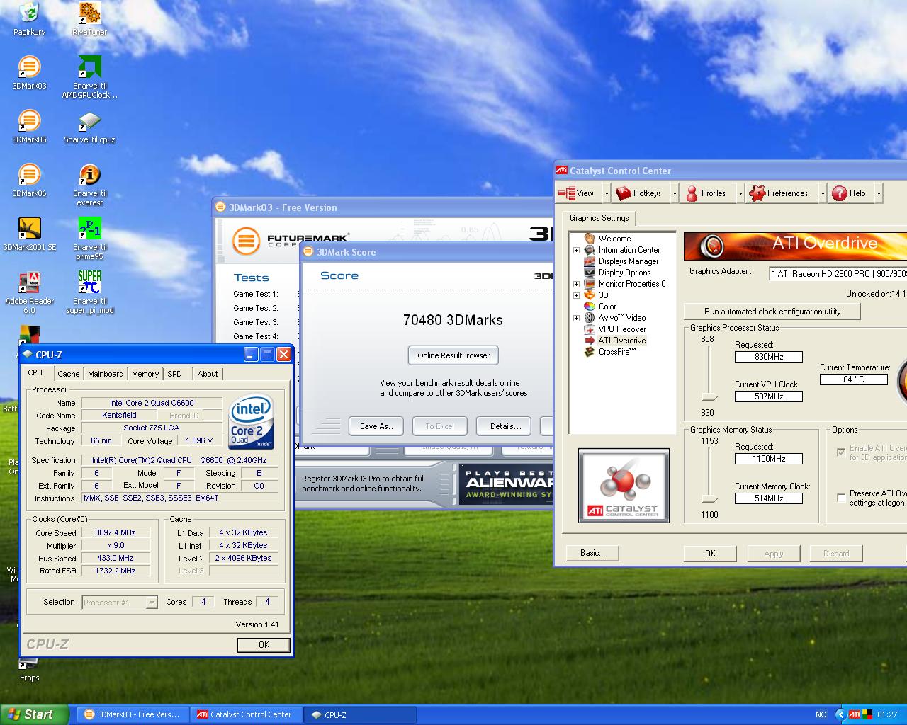Click the Requested 1100MHz memory field
907x725 pixels.
[769, 459]
